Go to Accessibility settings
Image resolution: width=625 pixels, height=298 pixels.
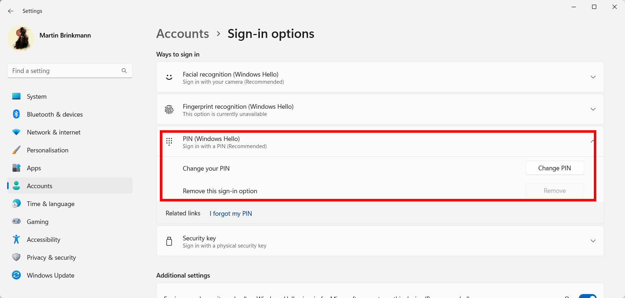point(70,239)
